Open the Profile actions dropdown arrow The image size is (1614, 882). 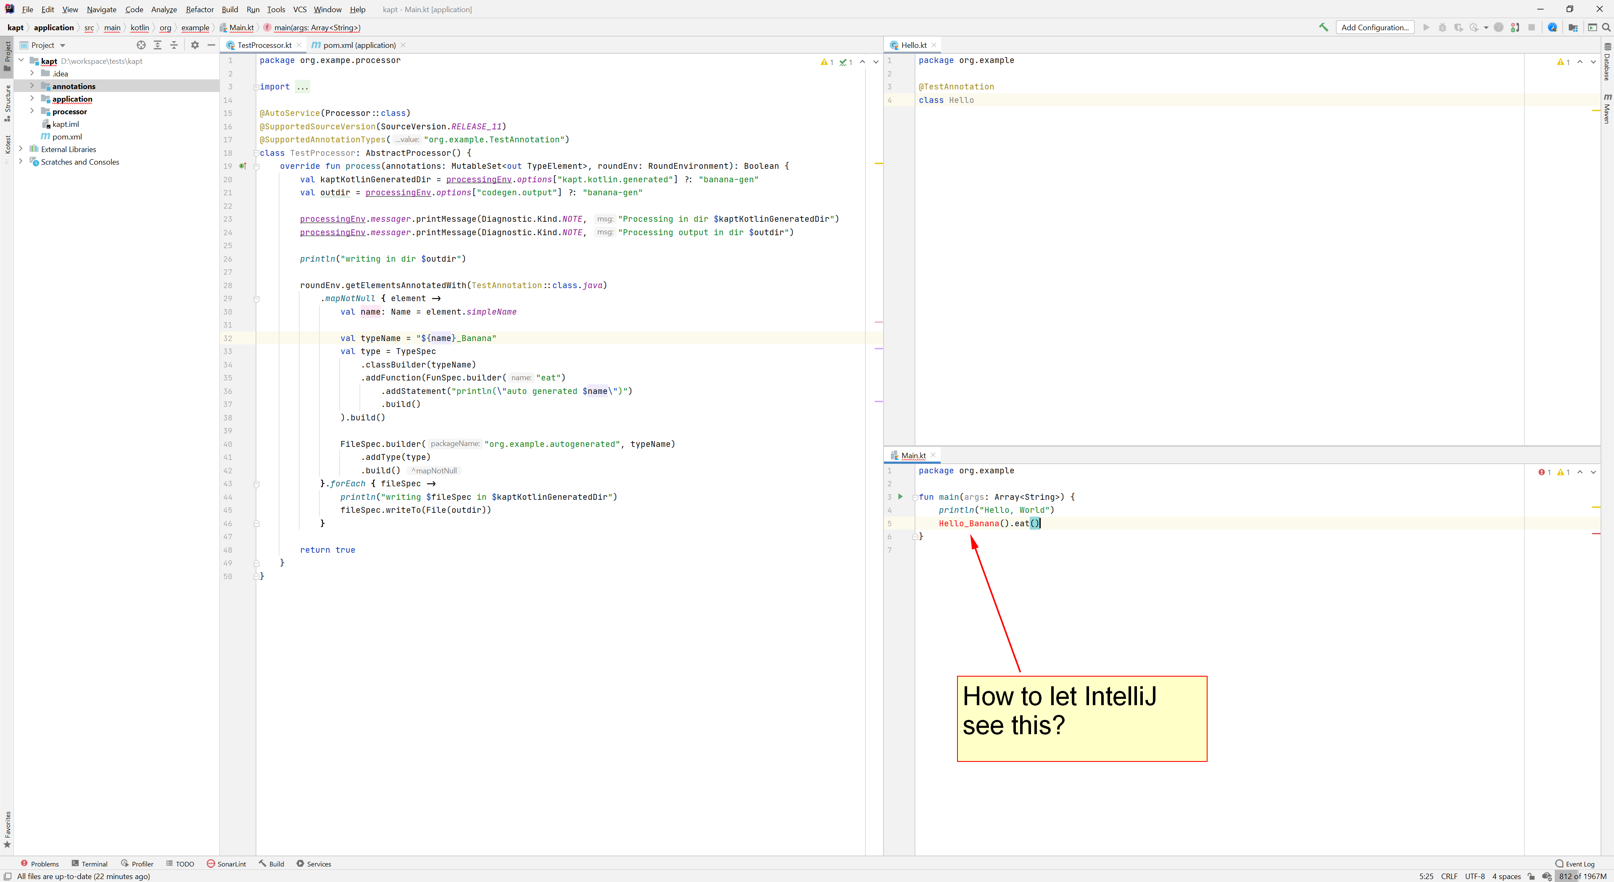1486,28
